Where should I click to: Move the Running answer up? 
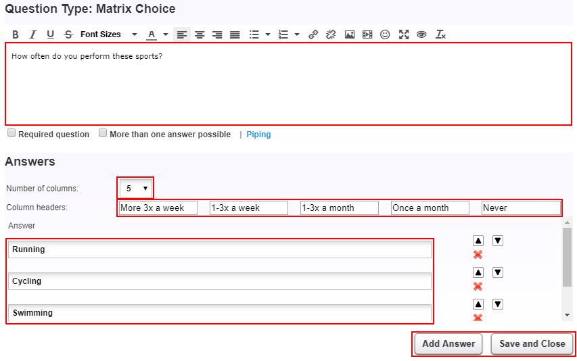tap(478, 241)
